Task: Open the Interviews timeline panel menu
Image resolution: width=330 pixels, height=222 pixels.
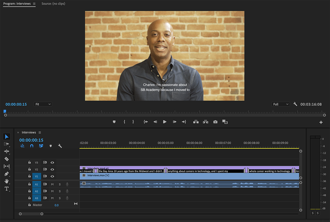Action: coord(40,132)
